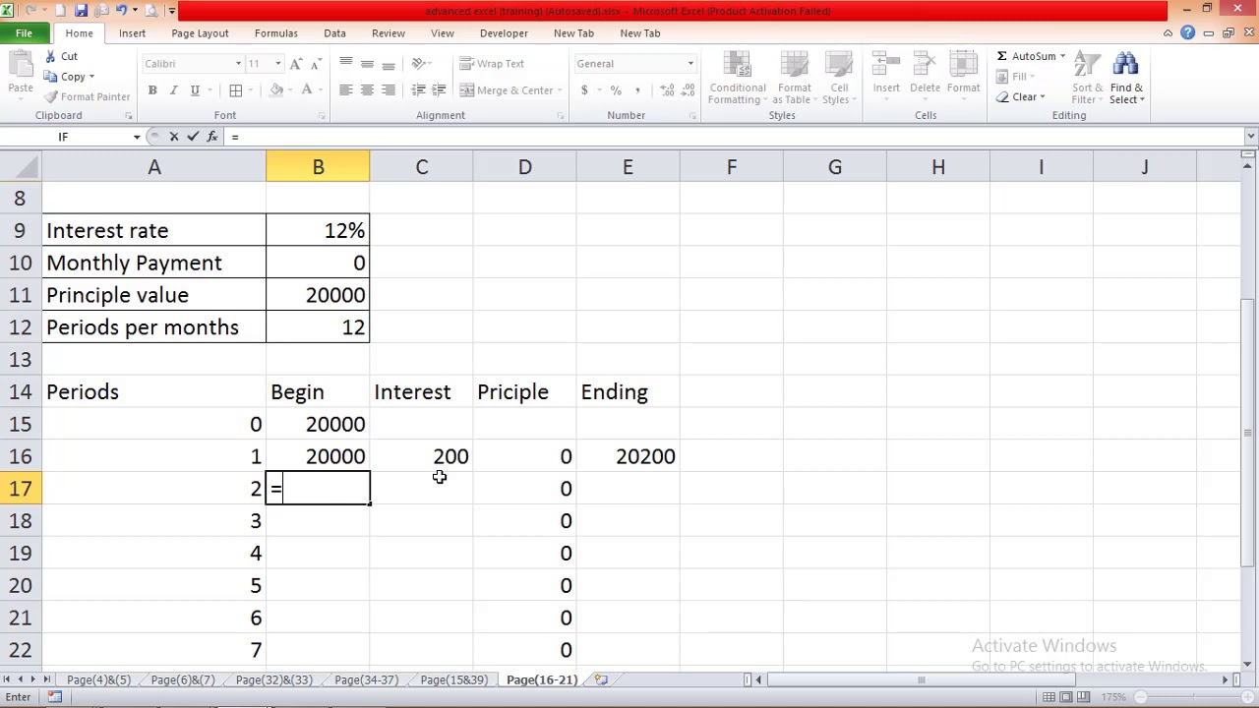Image resolution: width=1259 pixels, height=708 pixels.
Task: Click Increase Font Size icon
Action: click(x=296, y=64)
